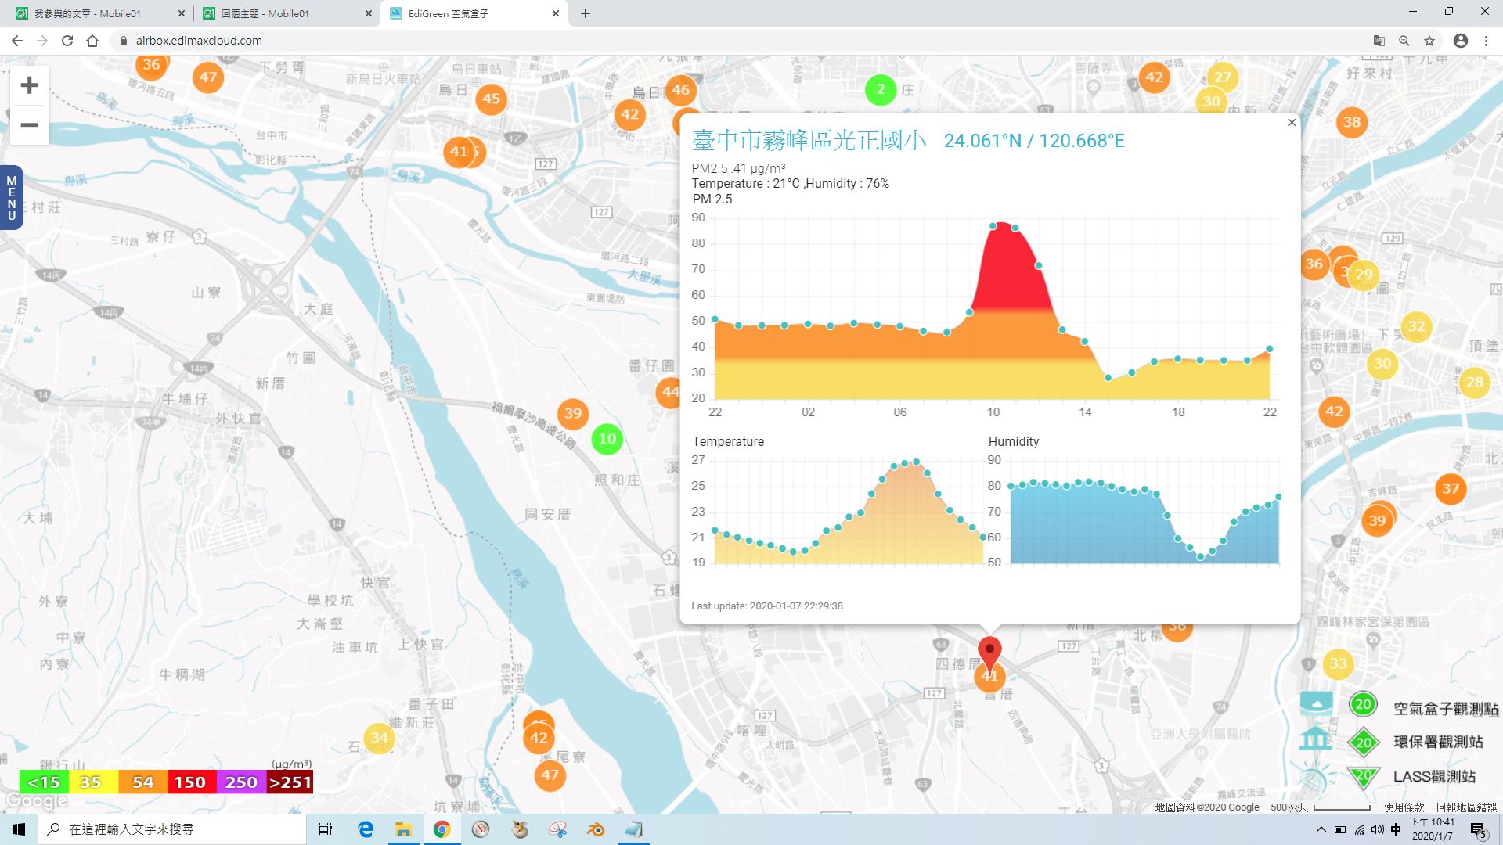Select the green marker showing 10
This screenshot has height=845, width=1503.
(607, 439)
